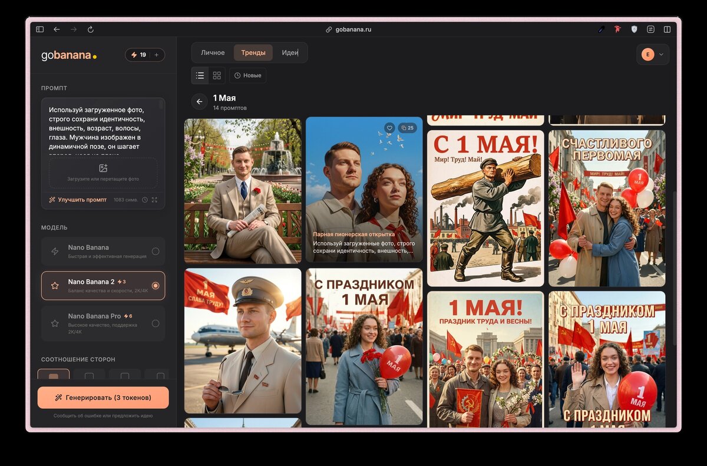Open the sliders settings extension icon
This screenshot has width=707, height=466.
[650, 29]
